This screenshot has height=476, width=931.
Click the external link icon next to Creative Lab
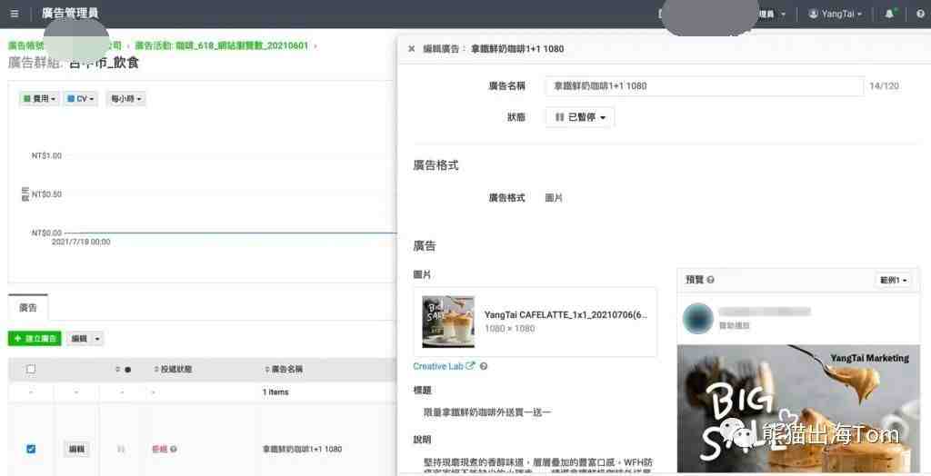point(470,366)
